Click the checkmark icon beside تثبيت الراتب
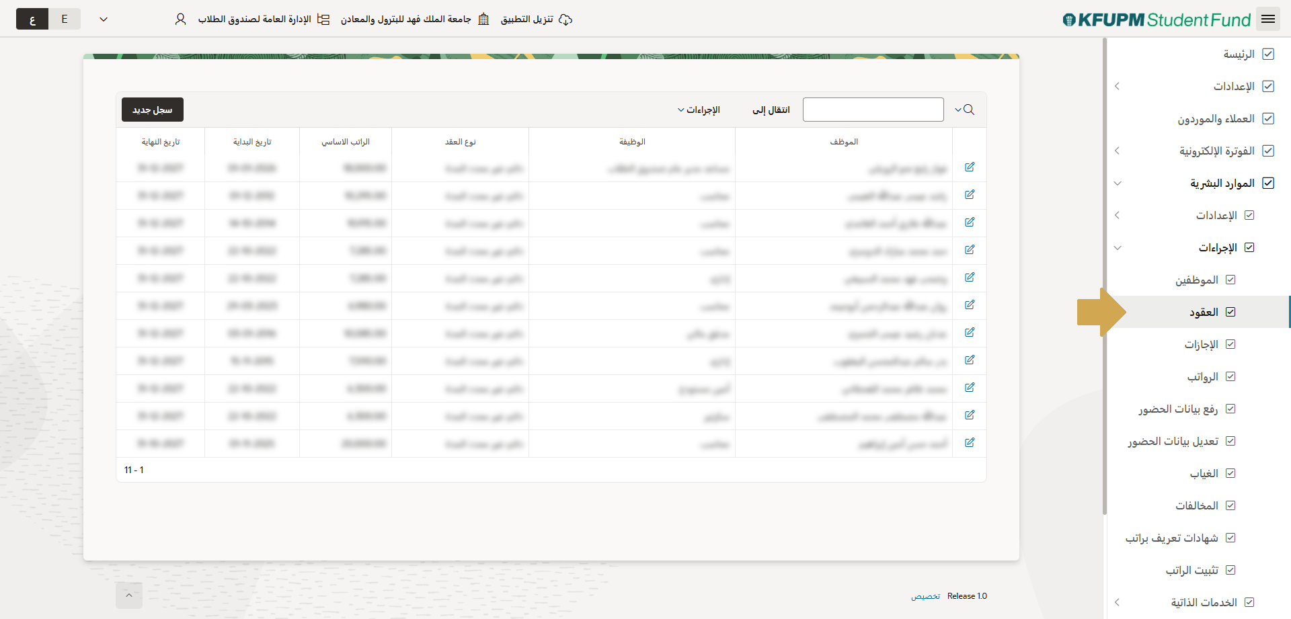This screenshot has height=619, width=1291. pos(1230,571)
